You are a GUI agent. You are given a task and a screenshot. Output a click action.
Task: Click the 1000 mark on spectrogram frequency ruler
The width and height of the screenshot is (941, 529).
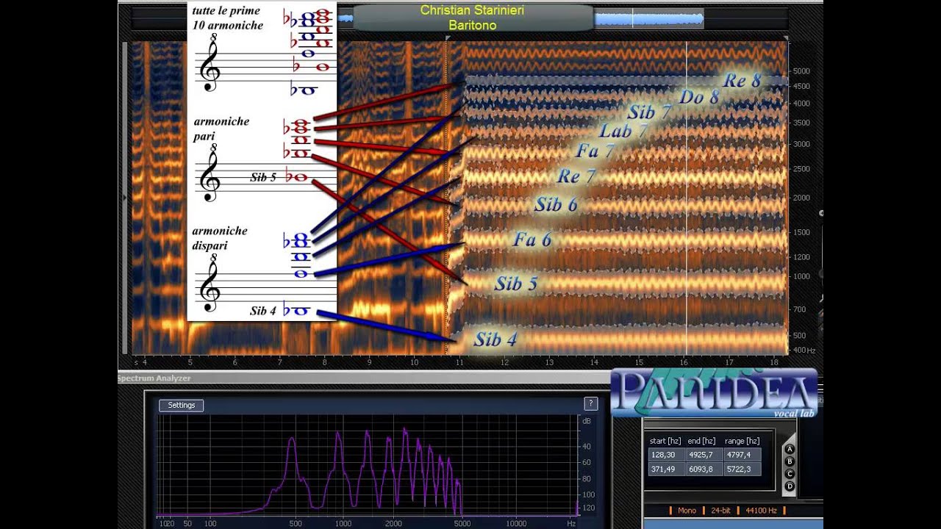(801, 276)
